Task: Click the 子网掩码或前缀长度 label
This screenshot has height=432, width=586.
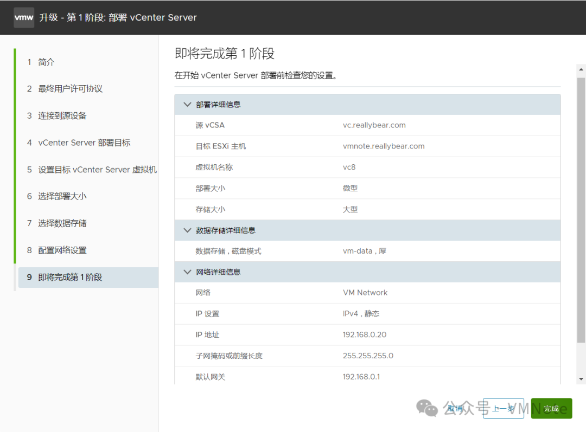Action: [x=229, y=356]
